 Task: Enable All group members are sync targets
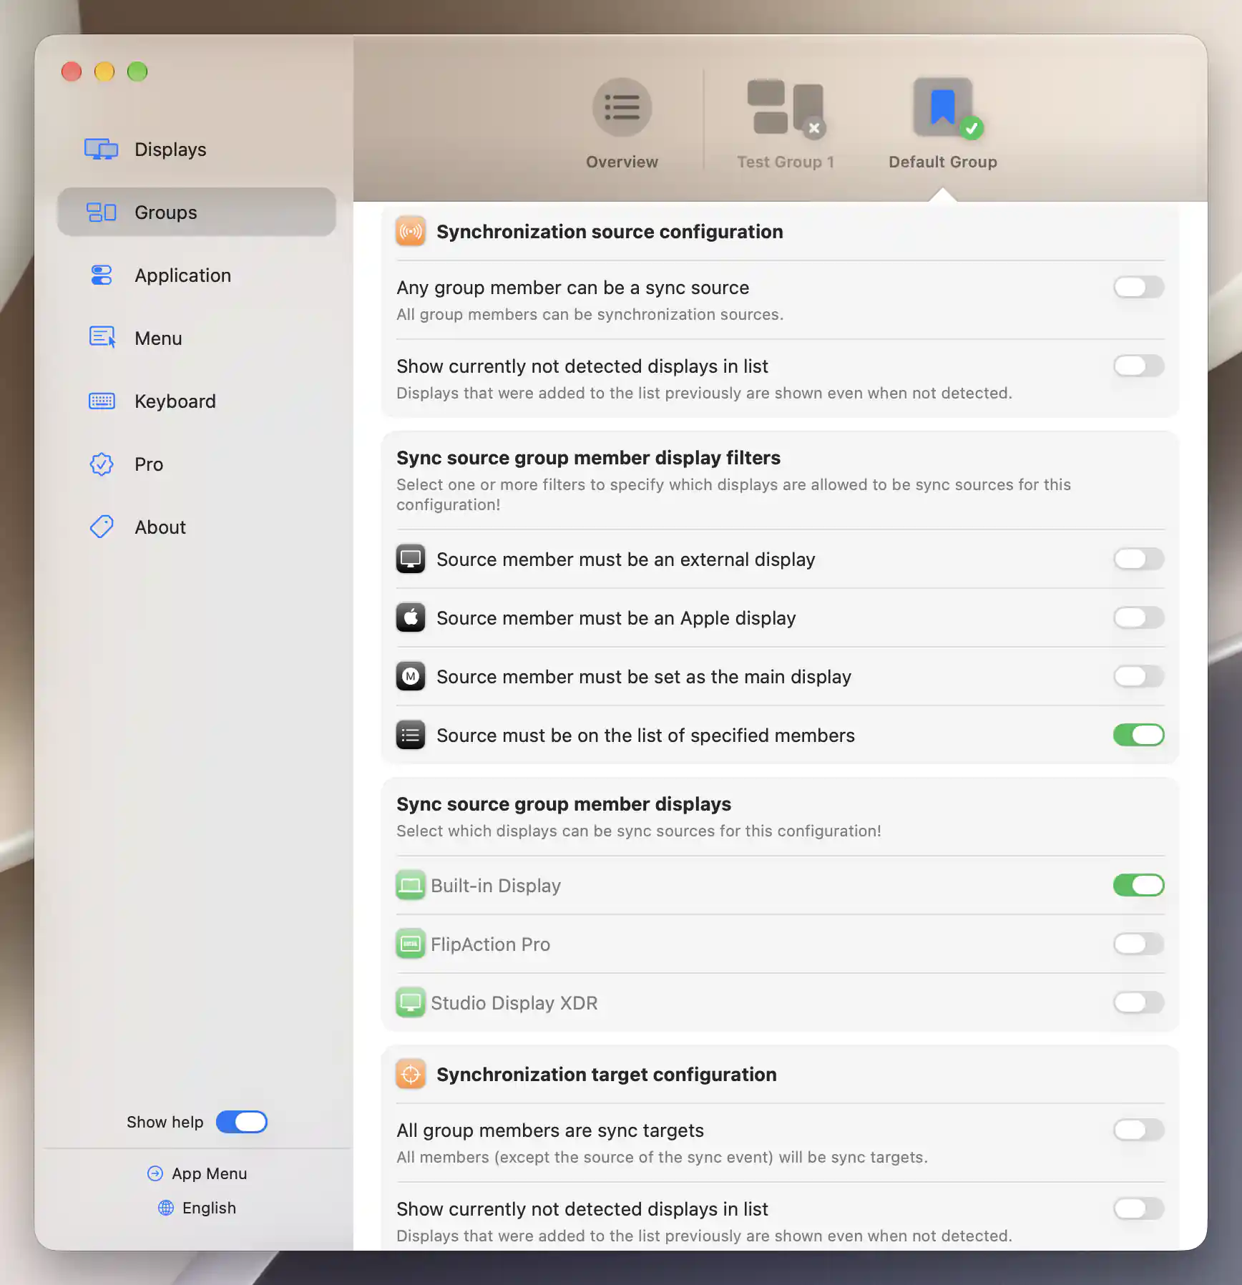coord(1138,1130)
